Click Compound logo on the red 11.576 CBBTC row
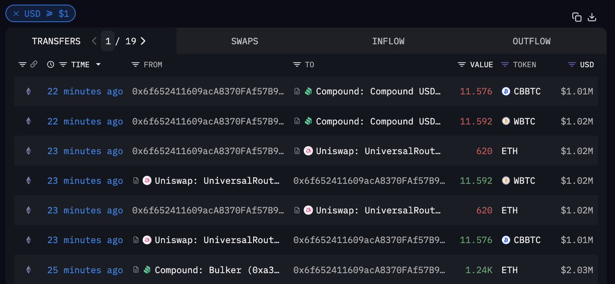The height and width of the screenshot is (284, 615). pos(308,92)
